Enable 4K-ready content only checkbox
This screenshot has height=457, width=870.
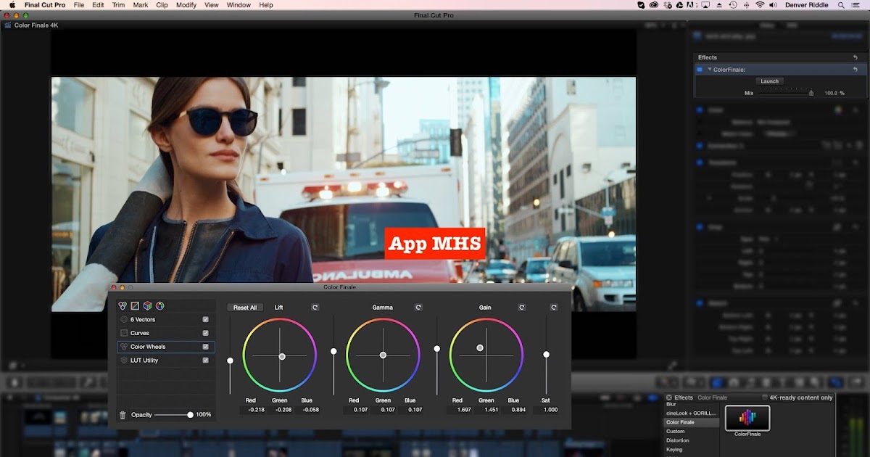tap(765, 398)
